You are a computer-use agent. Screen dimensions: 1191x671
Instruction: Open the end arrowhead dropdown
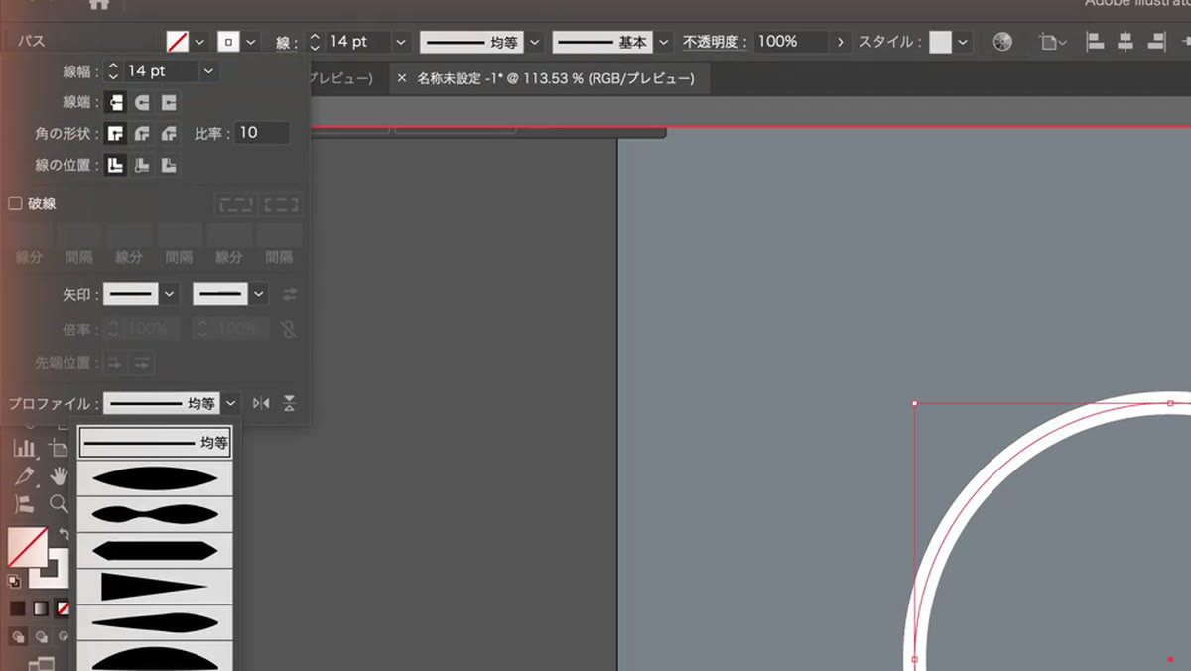[258, 294]
